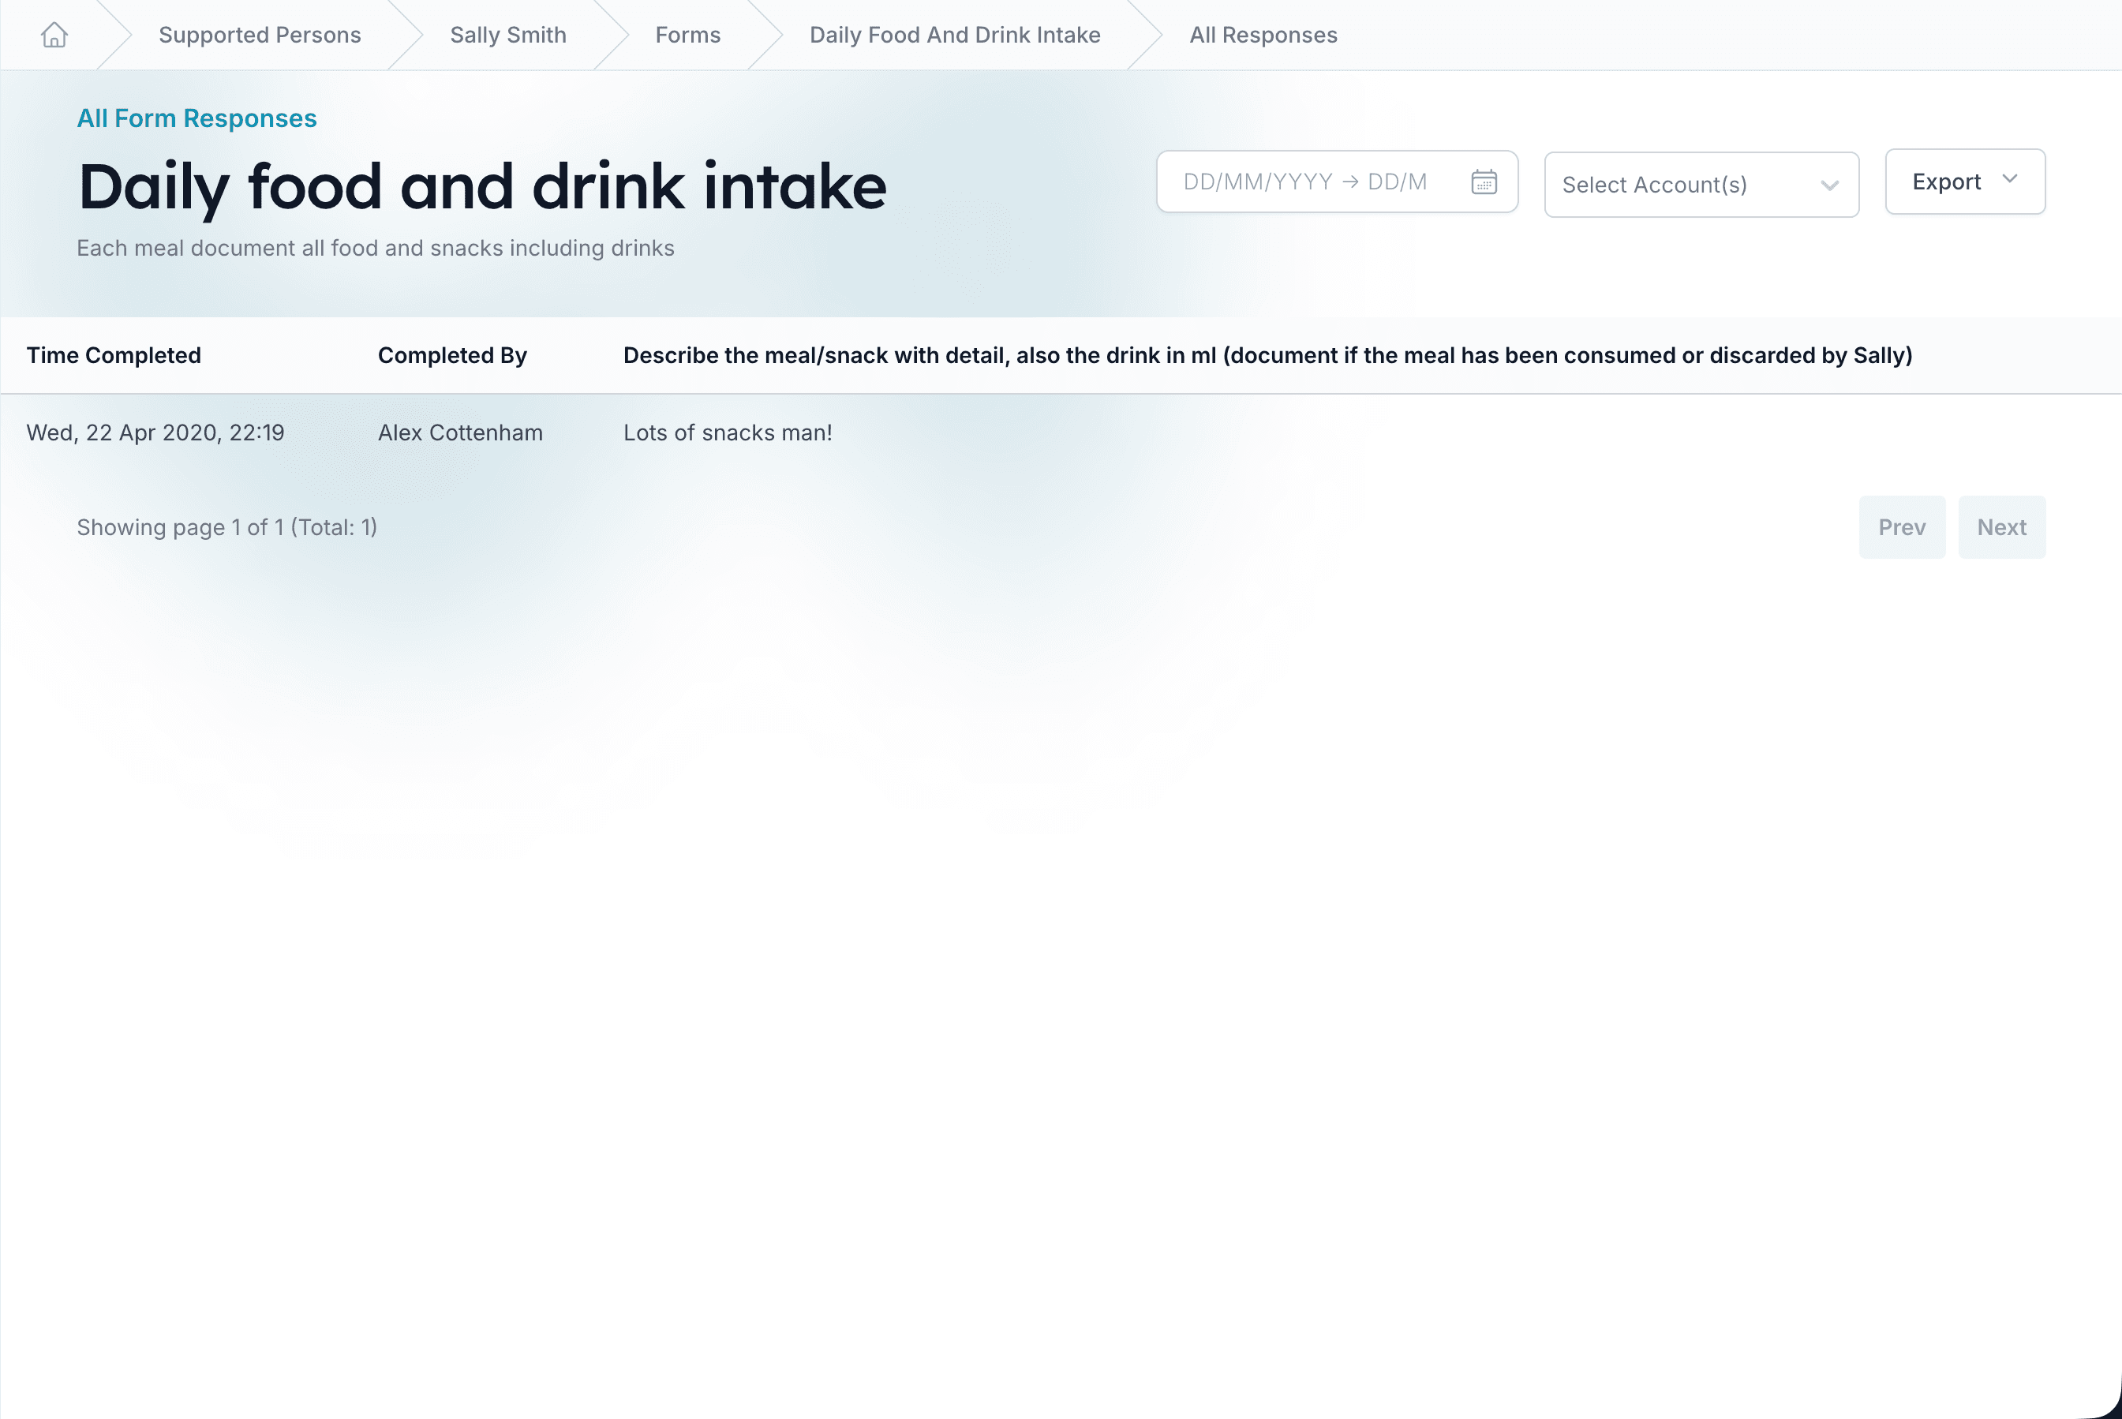Navigate to Sally Smith breadcrumb
2122x1419 pixels.
[x=507, y=35]
